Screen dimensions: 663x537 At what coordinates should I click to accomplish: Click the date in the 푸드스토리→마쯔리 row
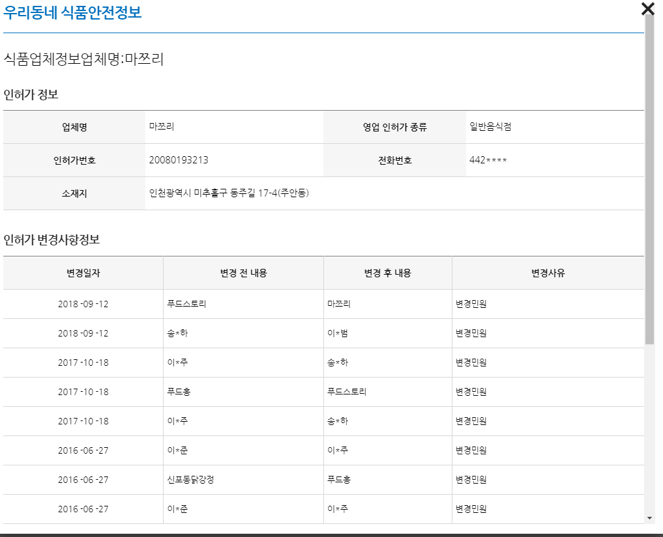pyautogui.click(x=83, y=304)
